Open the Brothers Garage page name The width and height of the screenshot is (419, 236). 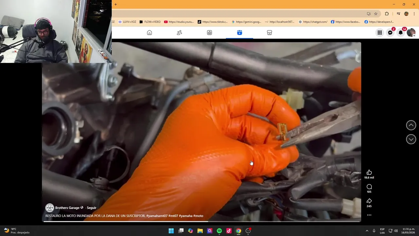tap(67, 208)
